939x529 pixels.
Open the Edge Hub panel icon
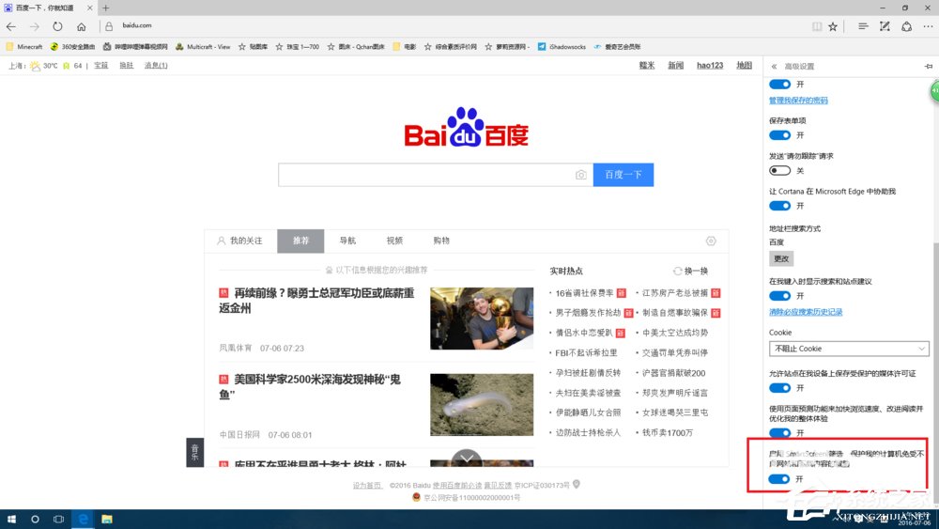pyautogui.click(x=863, y=26)
